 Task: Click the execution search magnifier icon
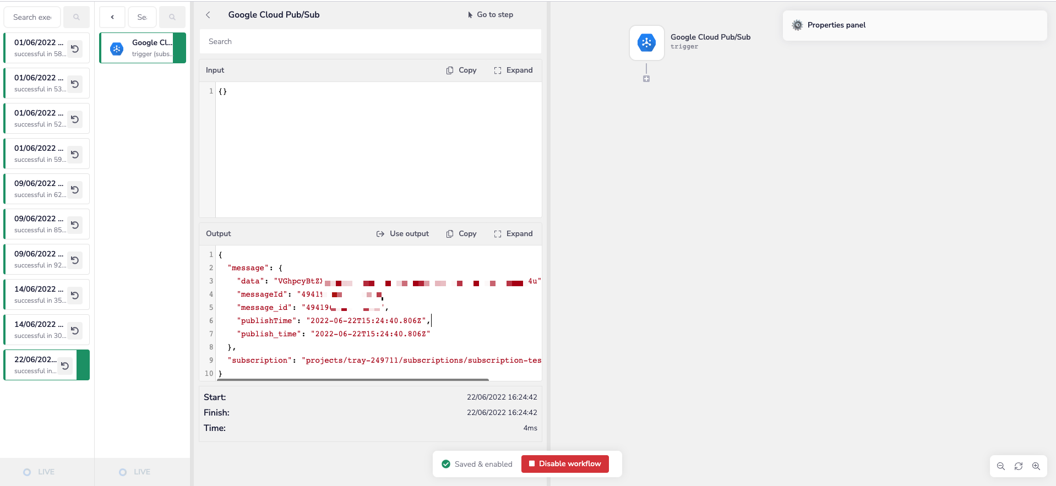click(77, 17)
